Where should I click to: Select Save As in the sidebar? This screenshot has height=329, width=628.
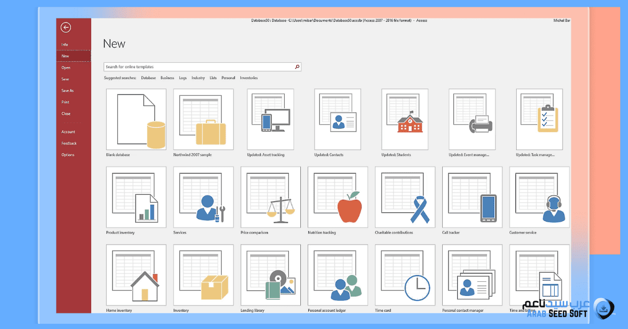[68, 91]
